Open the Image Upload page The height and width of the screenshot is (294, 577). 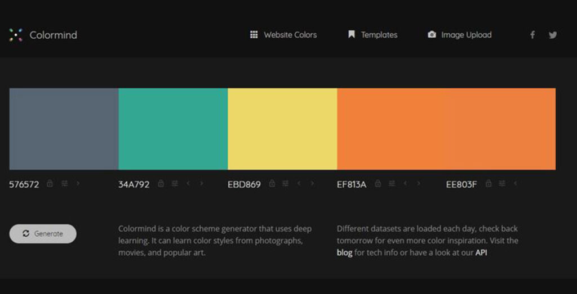[460, 35]
